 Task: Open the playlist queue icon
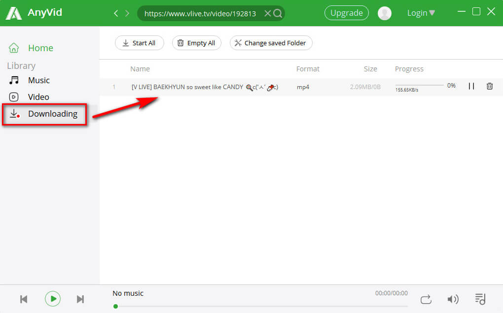tap(480, 299)
